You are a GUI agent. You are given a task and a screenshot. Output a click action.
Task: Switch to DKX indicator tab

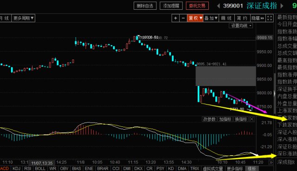(138, 169)
